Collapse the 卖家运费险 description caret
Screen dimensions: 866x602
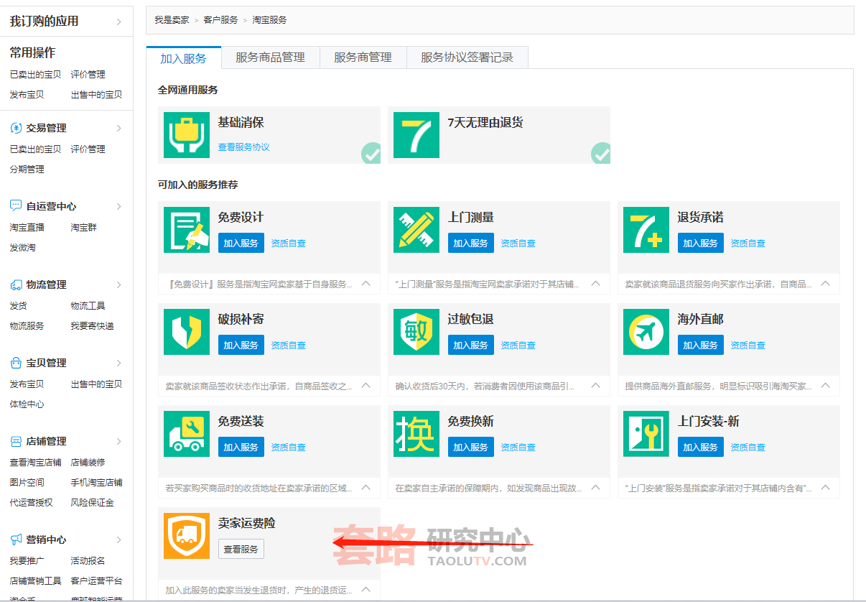(366, 590)
